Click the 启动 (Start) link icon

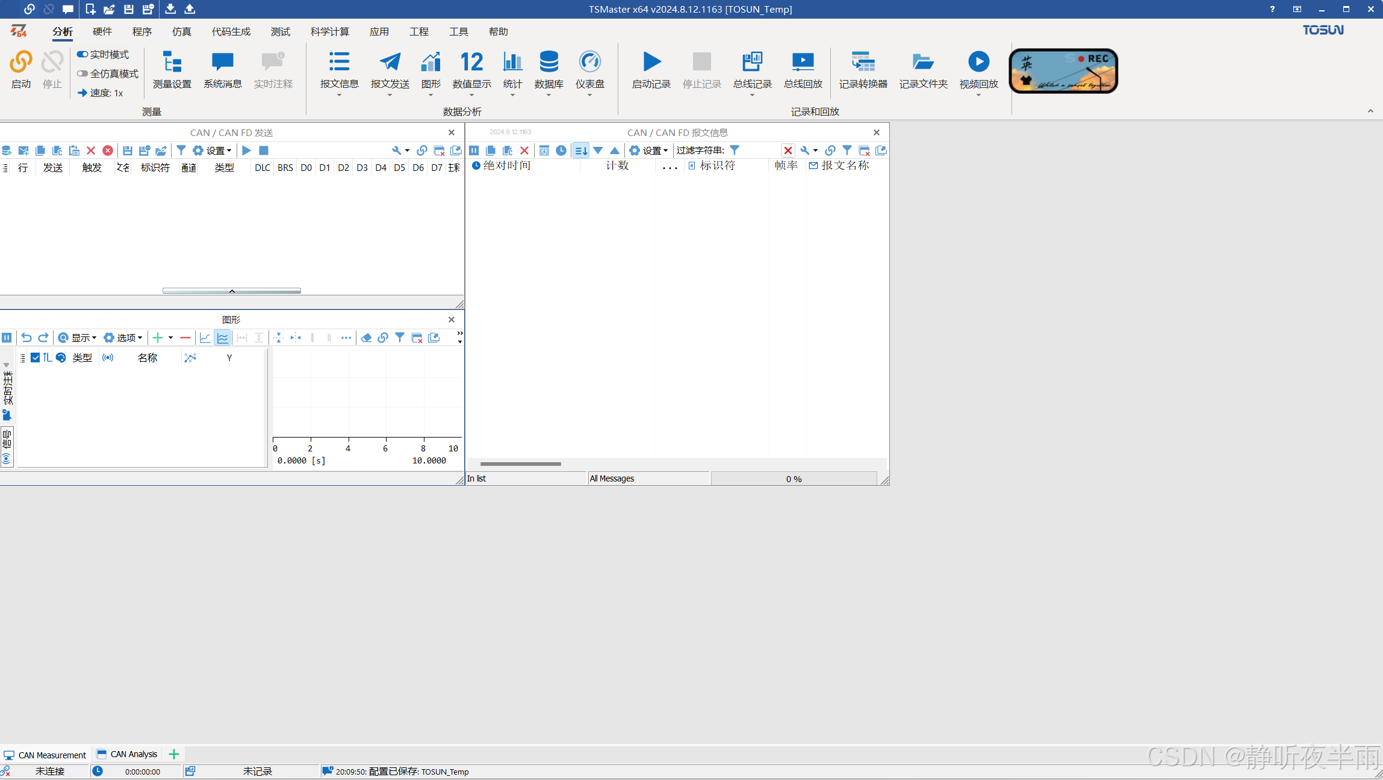pyautogui.click(x=21, y=63)
